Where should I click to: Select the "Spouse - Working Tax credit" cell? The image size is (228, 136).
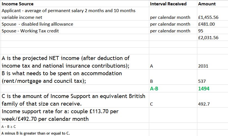coord(30,31)
